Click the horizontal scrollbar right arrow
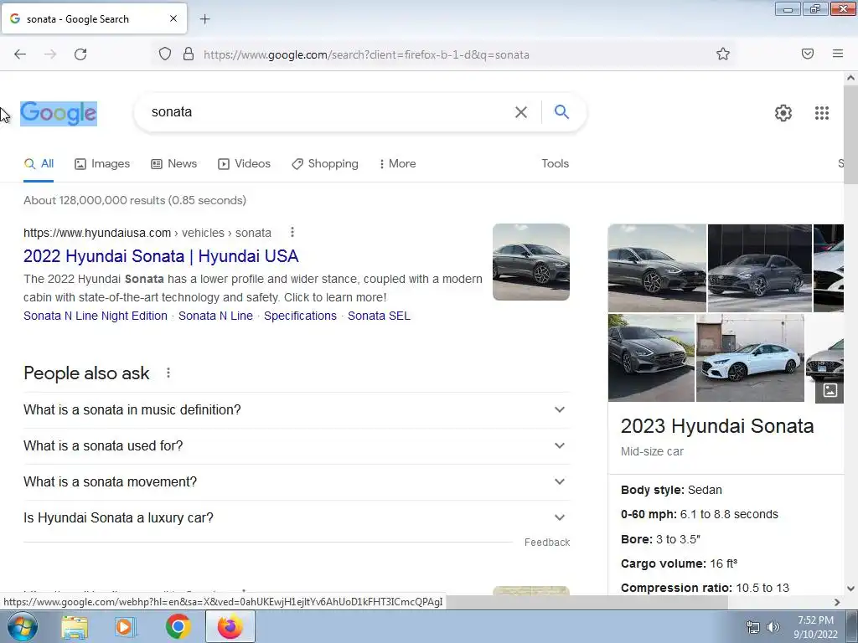Screen dimensions: 858x643 837,602
